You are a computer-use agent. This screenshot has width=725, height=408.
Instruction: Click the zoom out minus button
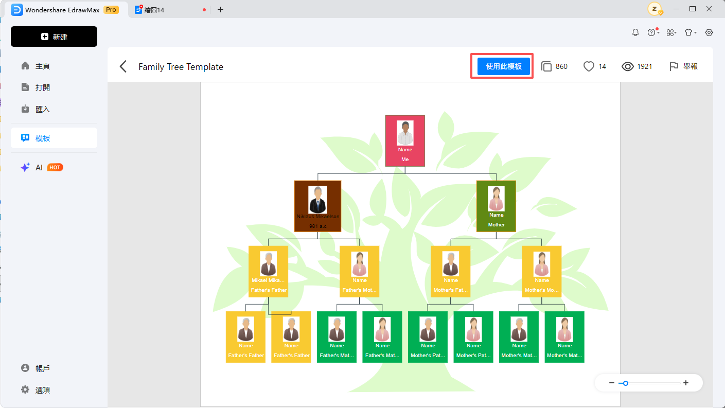click(612, 383)
